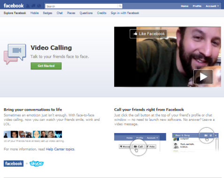Open notifications globe icon in header
Screen dimensions: 224x178
39,6
